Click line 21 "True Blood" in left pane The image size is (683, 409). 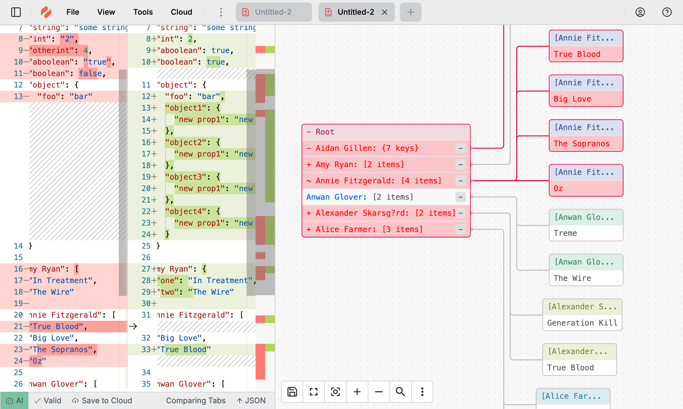pos(64,326)
